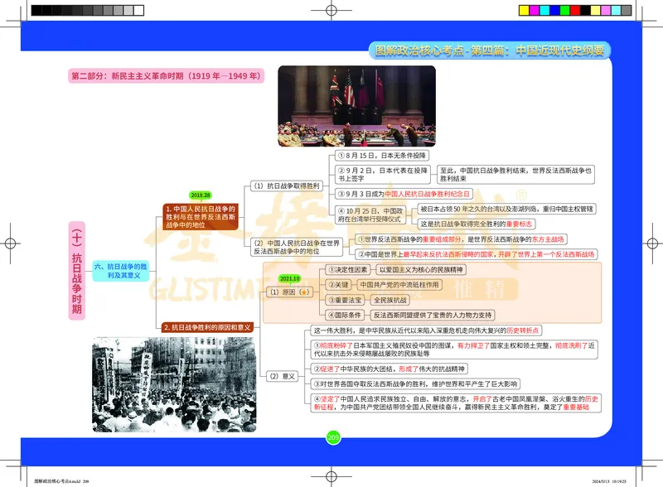The width and height of the screenshot is (663, 487).
Task: Click the pink 第二部分 新民主主义革命时期 heading
Action: (x=166, y=76)
